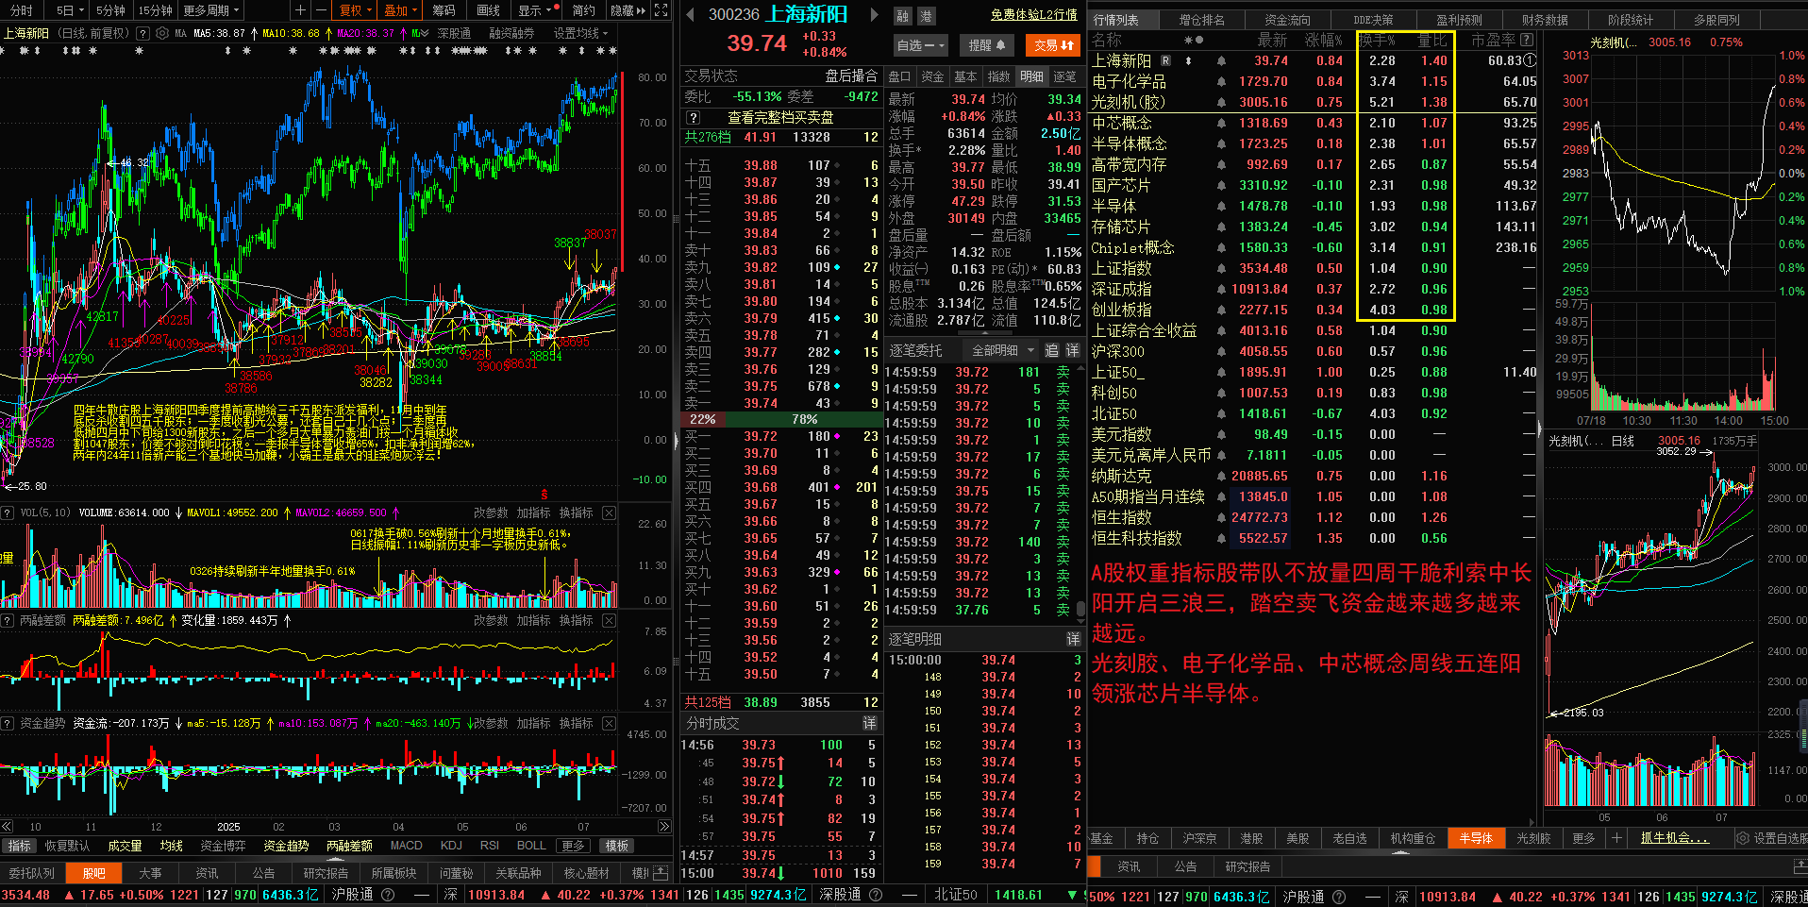Toggle the 成交量 indicator
The width and height of the screenshot is (1808, 907).
(125, 846)
